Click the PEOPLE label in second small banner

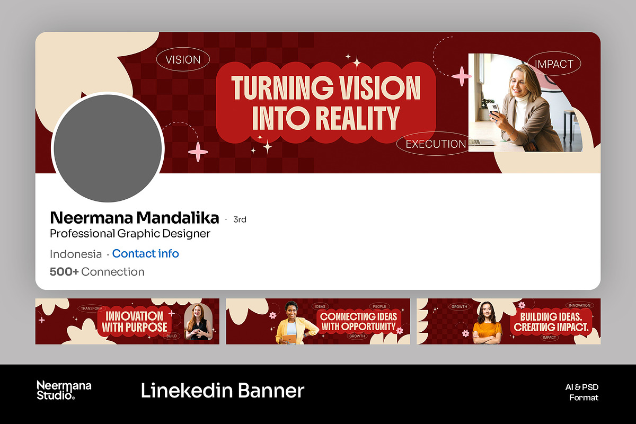pyautogui.click(x=379, y=306)
